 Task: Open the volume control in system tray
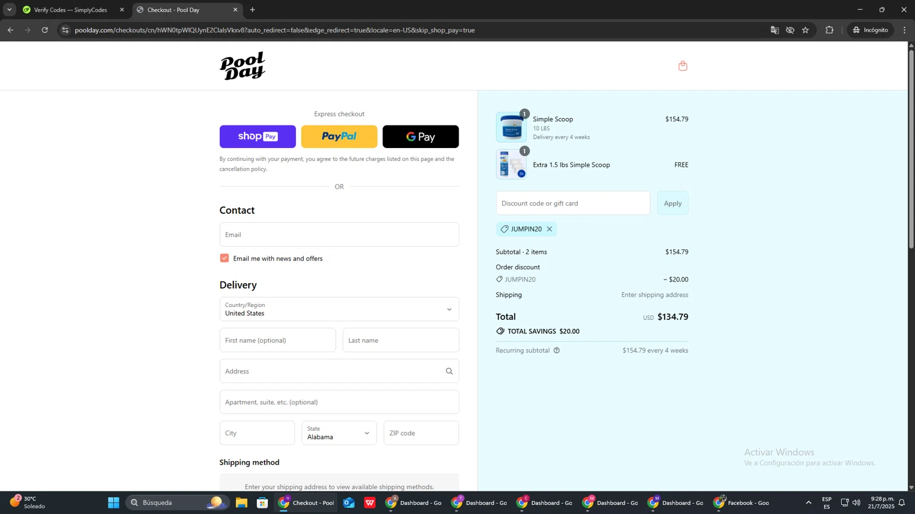tap(856, 502)
